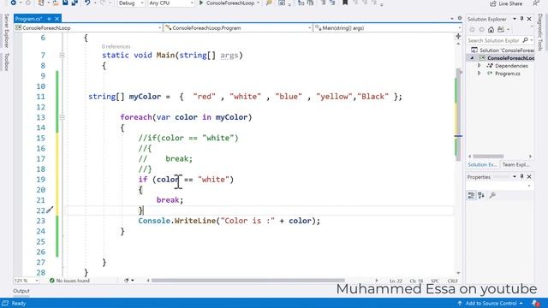Click the Alphabetical sort icon in Properties
Screen dimensions: 548x308
tap(481, 195)
